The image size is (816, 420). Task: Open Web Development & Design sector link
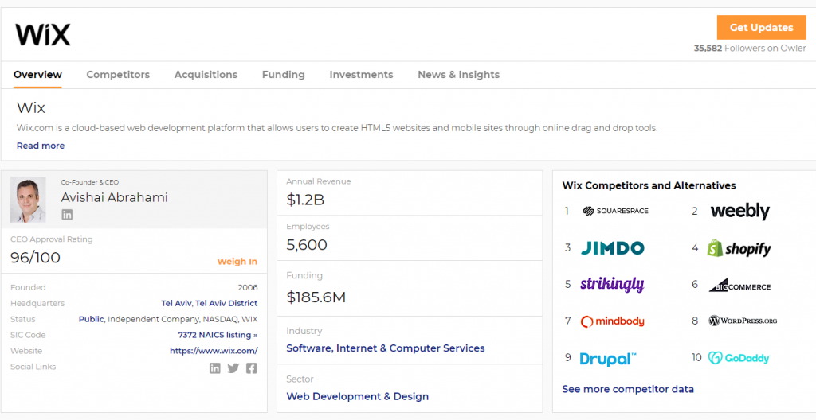pyautogui.click(x=358, y=397)
